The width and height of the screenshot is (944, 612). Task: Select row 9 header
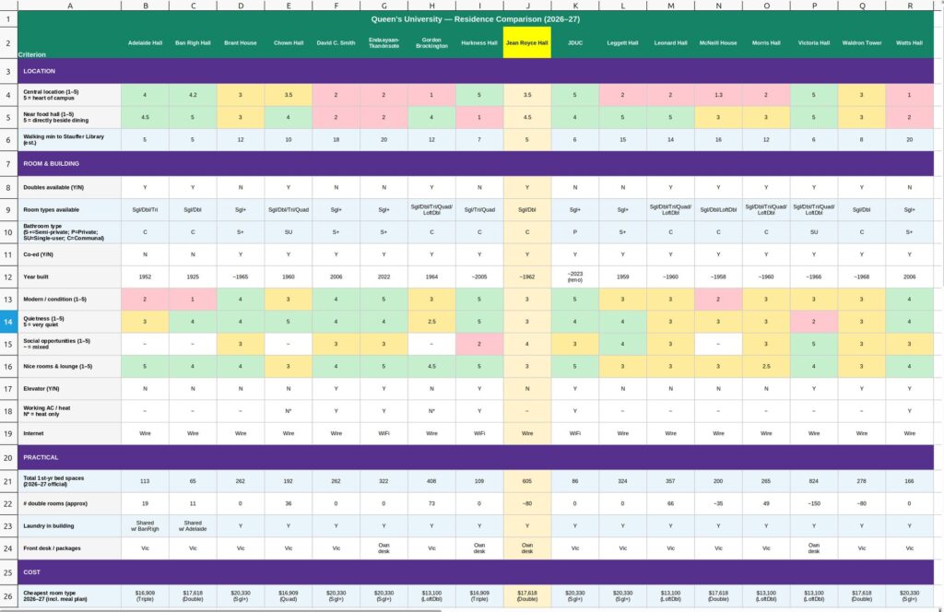[x=8, y=210]
